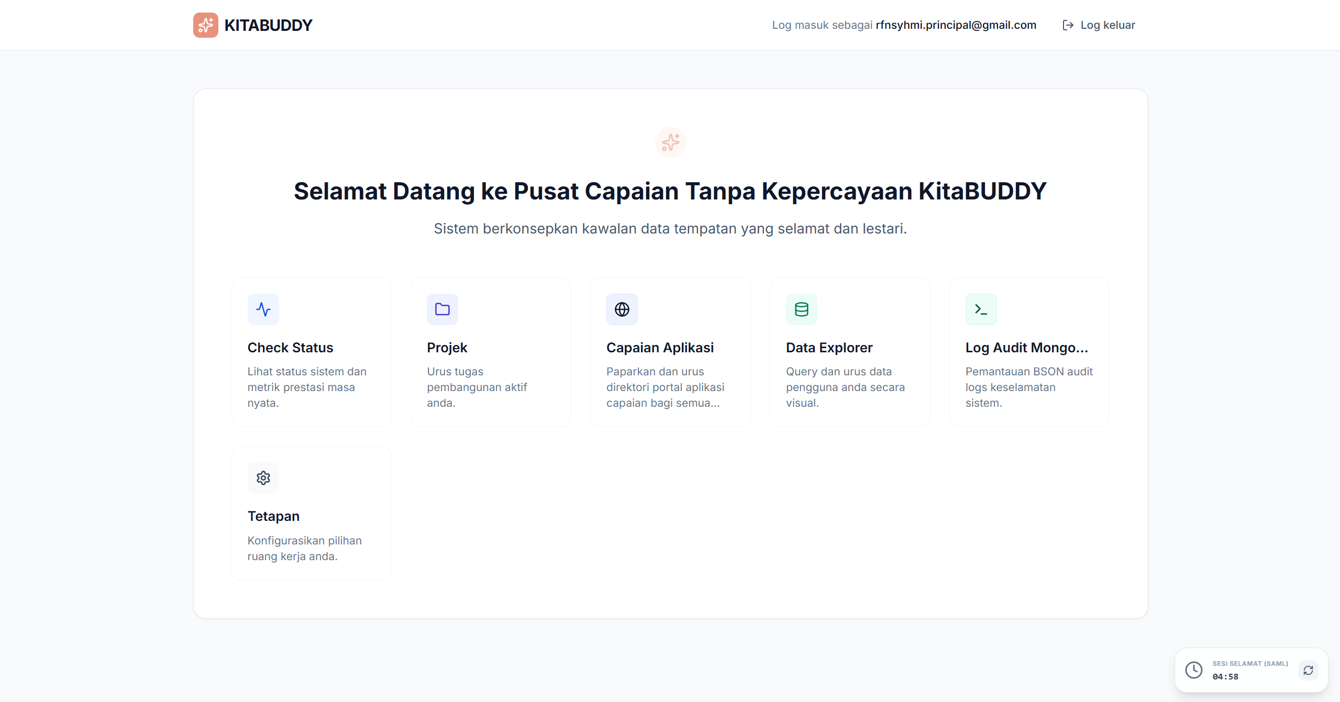The image size is (1340, 702).
Task: Select the email rfnsyhmi.principal@gmail.com
Action: (x=956, y=25)
